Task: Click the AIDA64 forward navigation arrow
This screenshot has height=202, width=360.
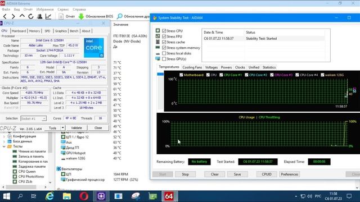Action: click(x=13, y=16)
